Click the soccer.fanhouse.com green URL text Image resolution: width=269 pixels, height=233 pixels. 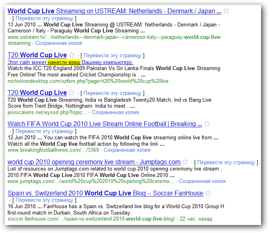[x=91, y=219]
